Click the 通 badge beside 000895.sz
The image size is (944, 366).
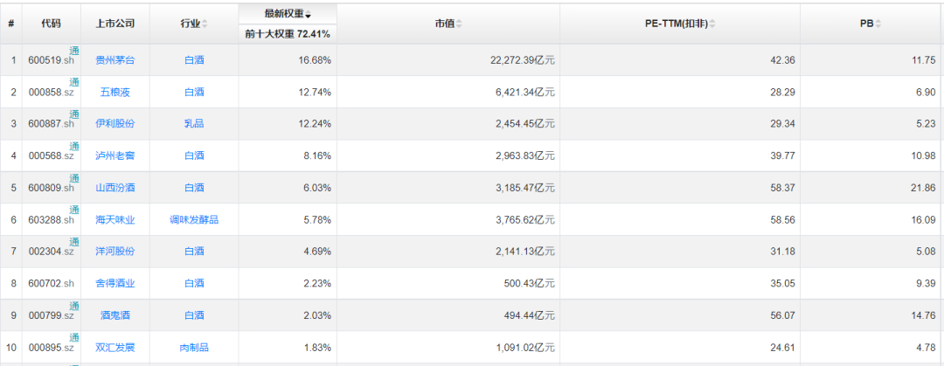pyautogui.click(x=74, y=339)
